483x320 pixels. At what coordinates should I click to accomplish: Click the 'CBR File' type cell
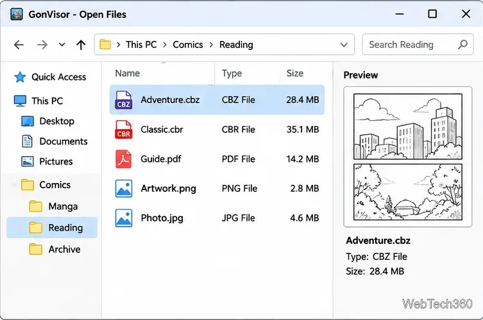[x=239, y=129]
